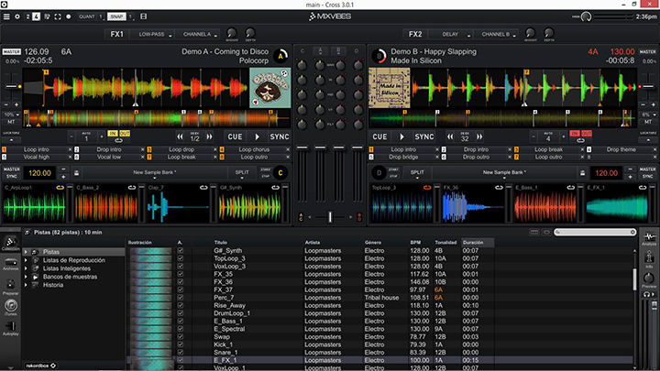The width and height of the screenshot is (660, 371).
Task: Toggle loop icon on C_ArpLoop1 sample
Action: (60, 188)
